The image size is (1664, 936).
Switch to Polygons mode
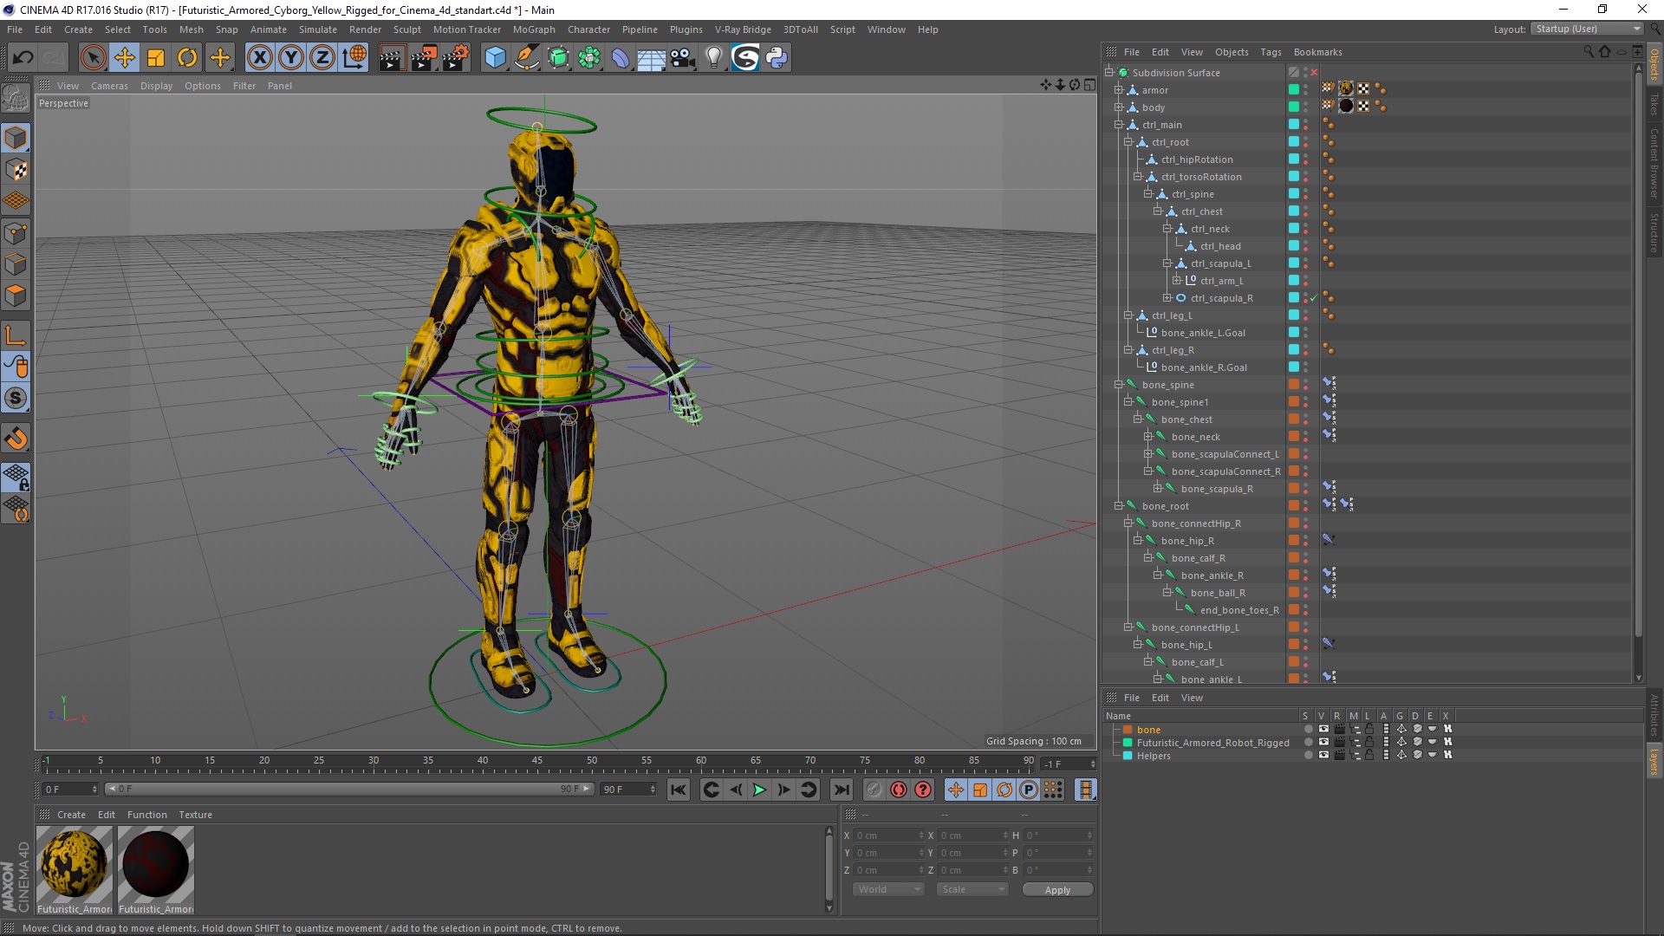click(x=16, y=296)
